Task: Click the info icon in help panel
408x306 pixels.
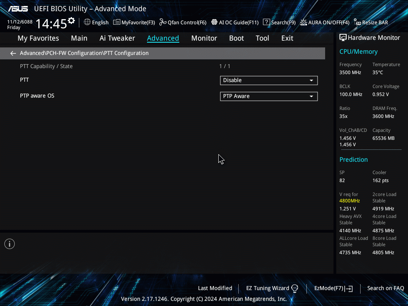Action: (x=10, y=244)
